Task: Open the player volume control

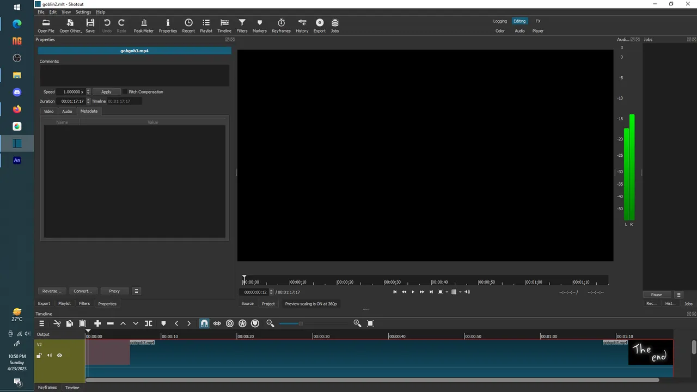Action: coord(467,292)
